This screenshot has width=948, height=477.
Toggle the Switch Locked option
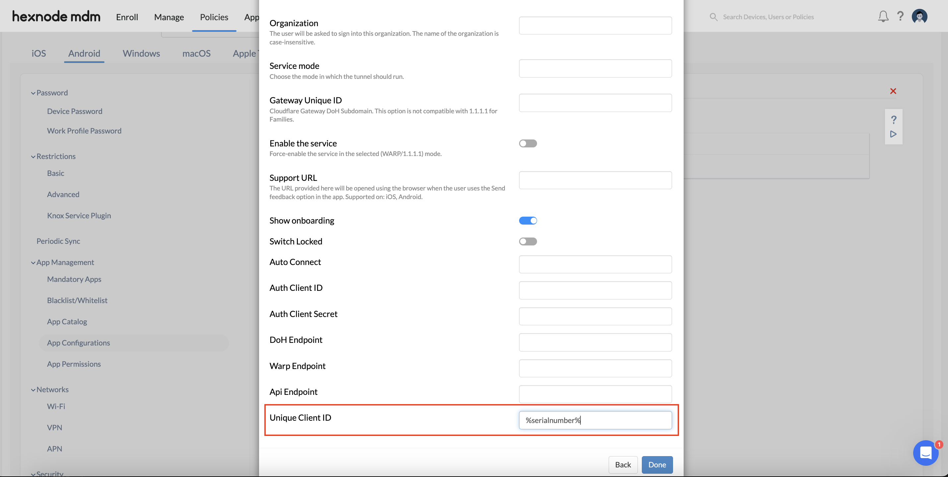click(x=528, y=241)
